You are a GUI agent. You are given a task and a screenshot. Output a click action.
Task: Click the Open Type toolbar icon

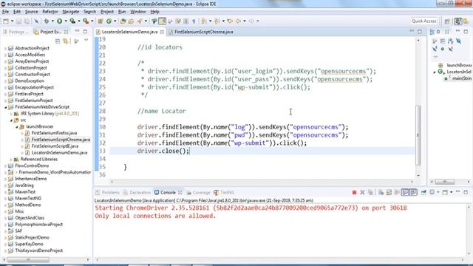pos(123,21)
